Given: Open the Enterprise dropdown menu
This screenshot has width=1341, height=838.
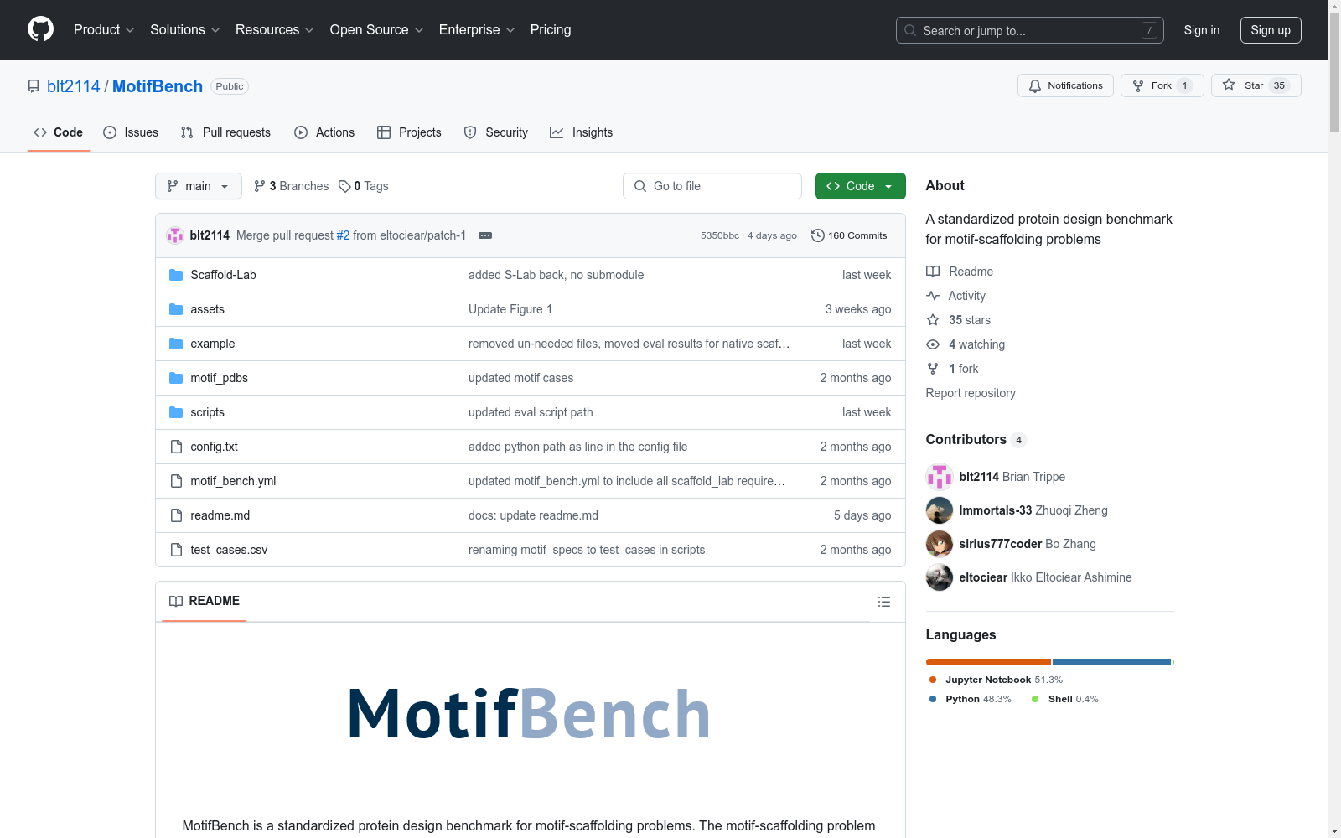Looking at the screenshot, I should coord(477,29).
